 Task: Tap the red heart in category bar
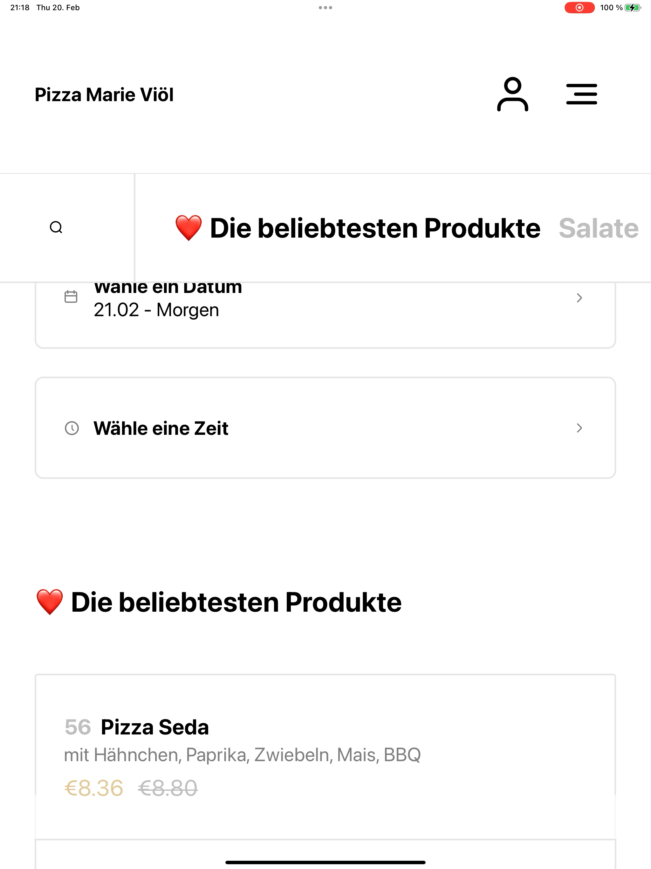188,228
